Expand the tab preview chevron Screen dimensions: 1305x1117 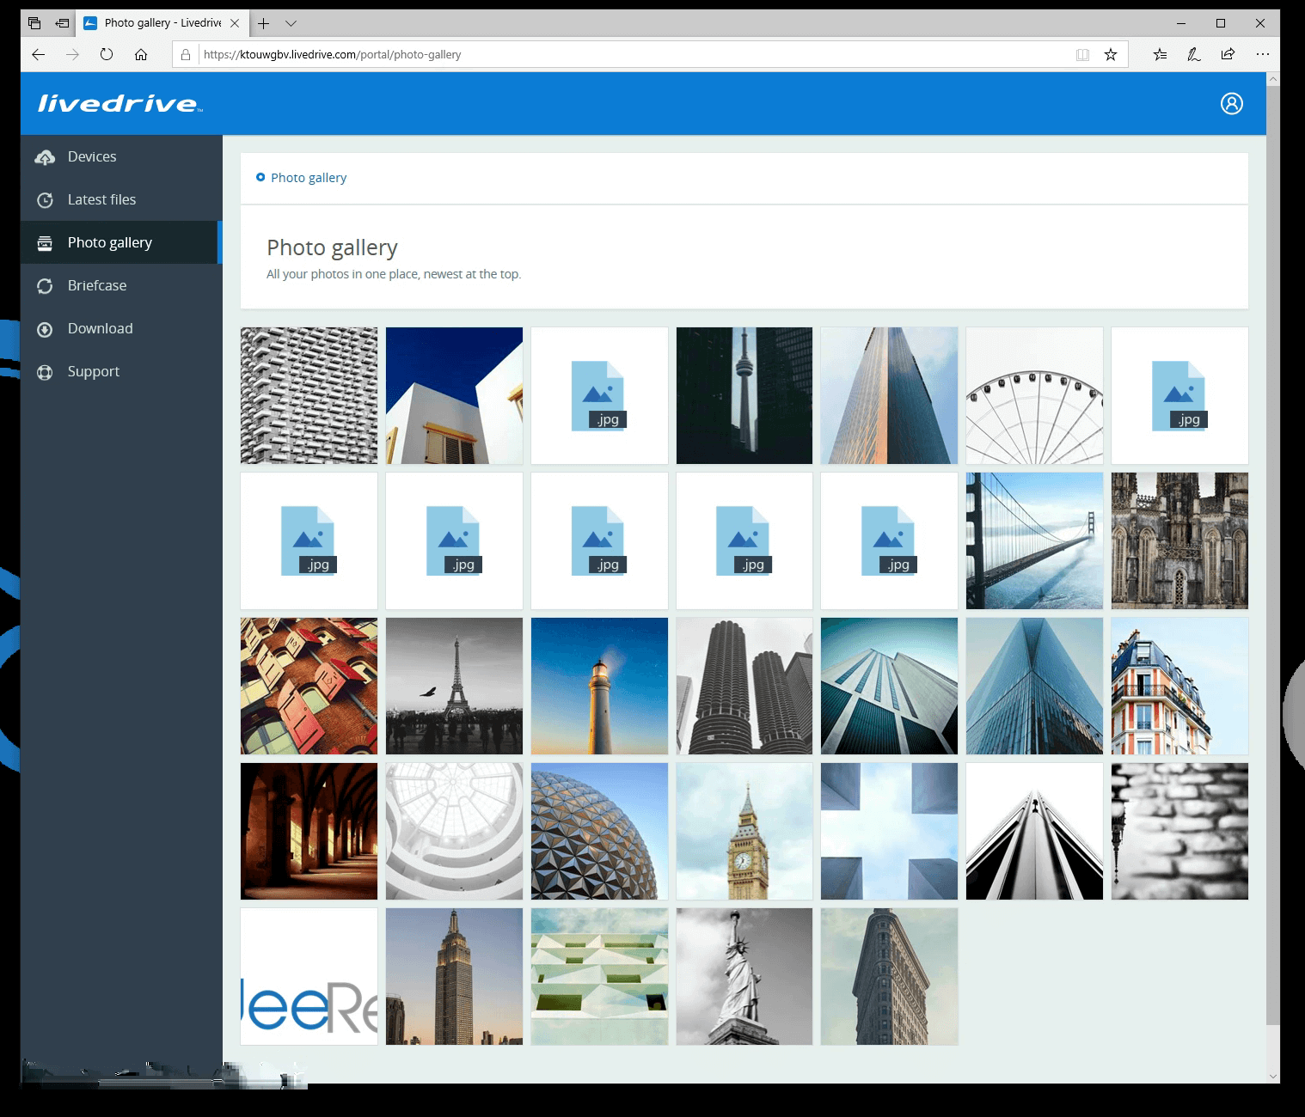[x=291, y=23]
